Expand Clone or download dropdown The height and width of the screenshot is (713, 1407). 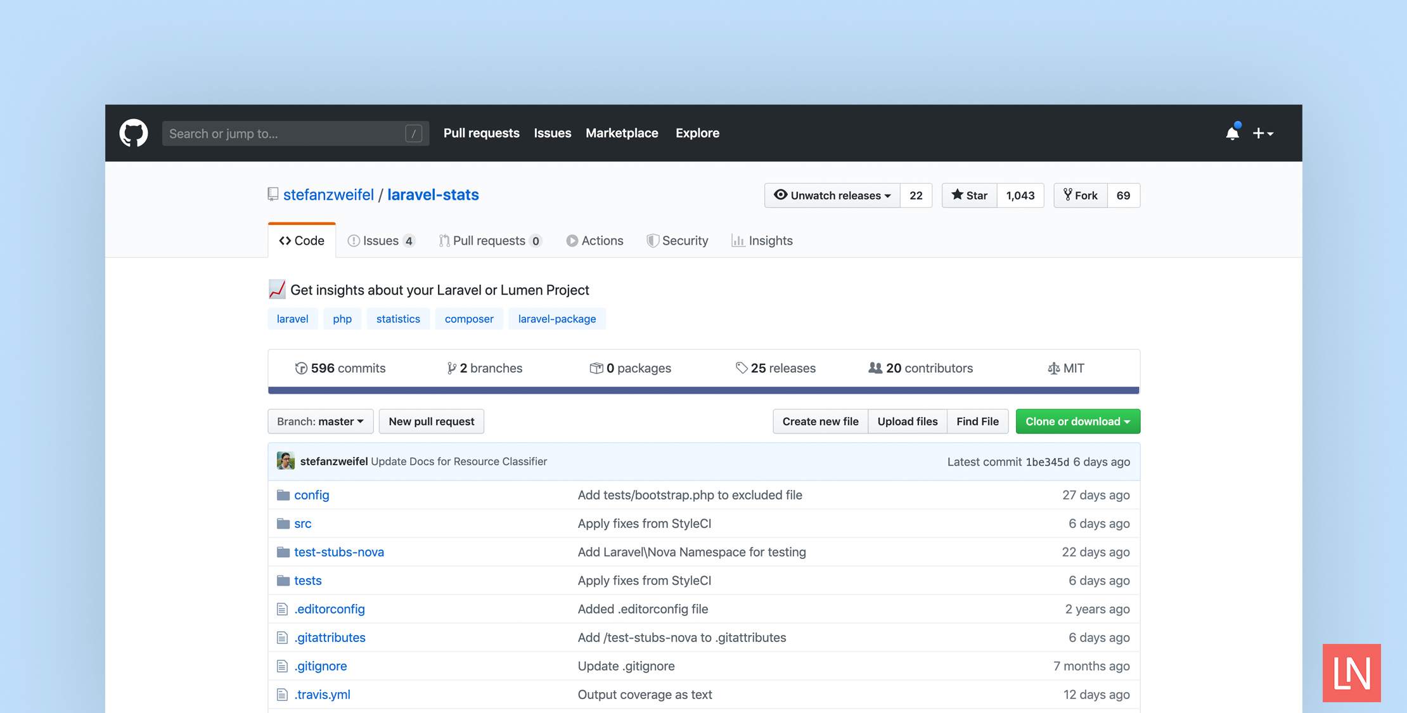1078,421
